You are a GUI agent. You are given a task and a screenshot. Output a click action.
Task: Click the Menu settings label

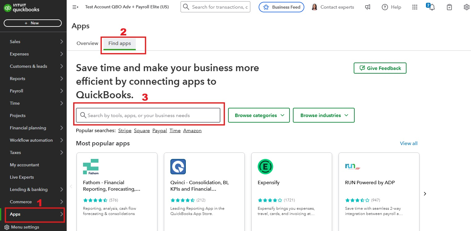click(x=25, y=227)
